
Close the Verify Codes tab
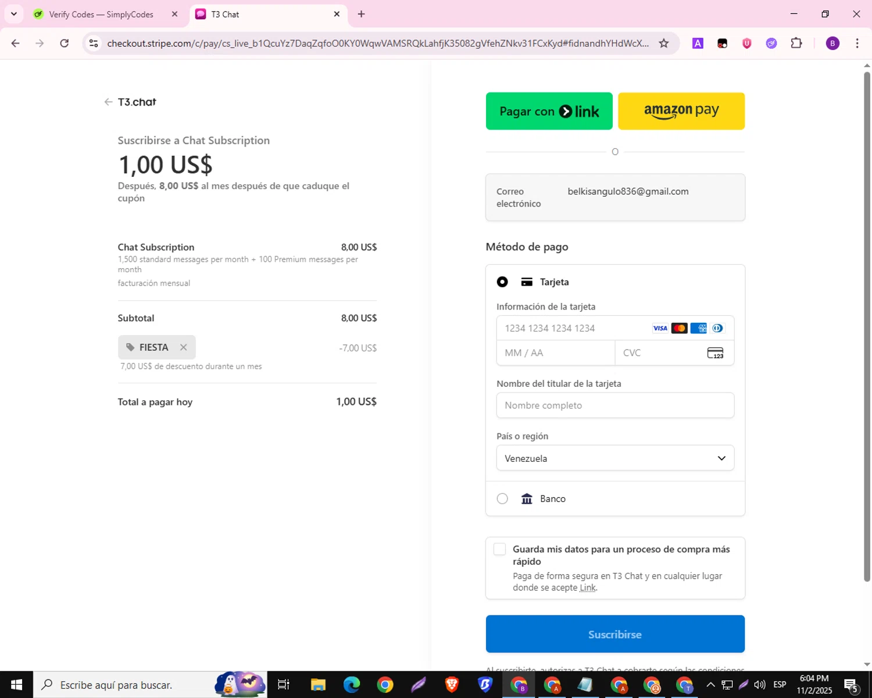point(174,14)
